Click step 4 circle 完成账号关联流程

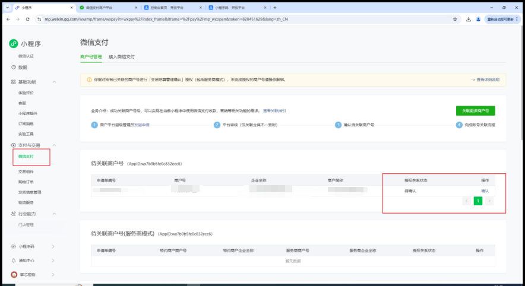pos(459,125)
